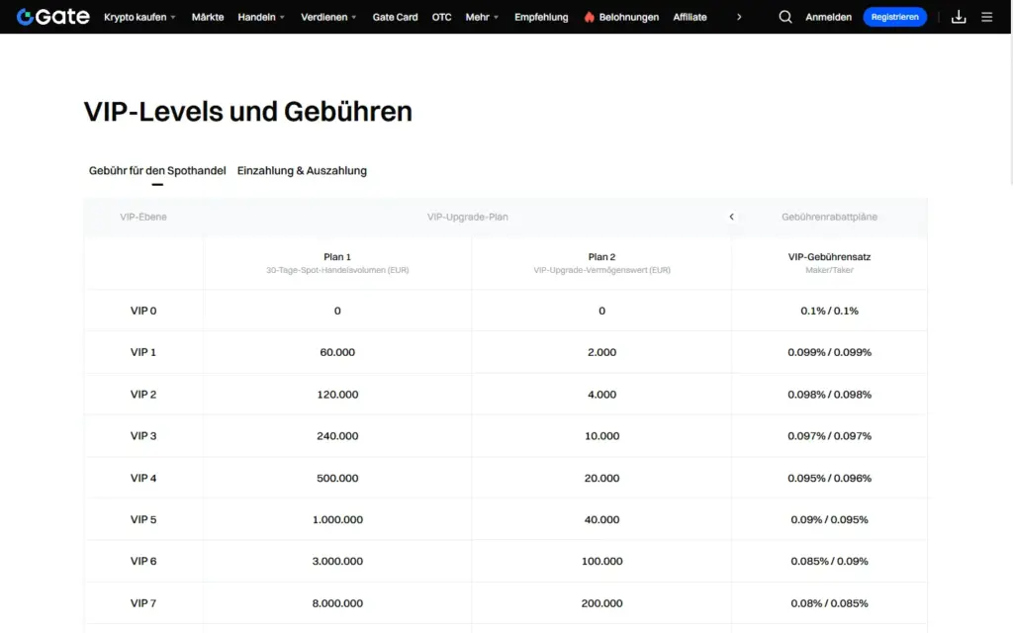1013x633 pixels.
Task: Collapse table columns with left chevron
Action: [x=731, y=217]
